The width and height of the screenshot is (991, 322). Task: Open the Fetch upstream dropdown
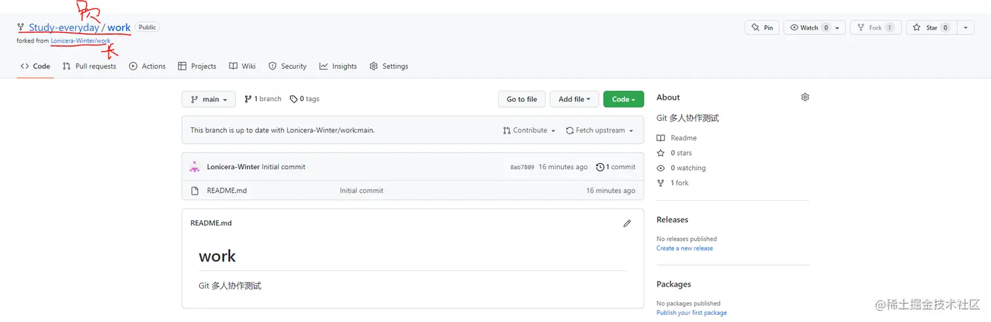[600, 131]
